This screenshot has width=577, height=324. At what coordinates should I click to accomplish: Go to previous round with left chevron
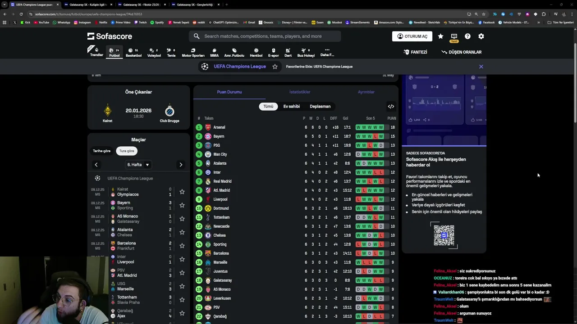click(96, 165)
